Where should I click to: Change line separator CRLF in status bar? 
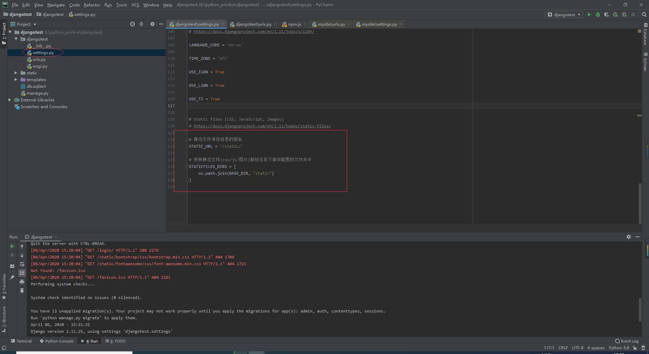click(563, 348)
